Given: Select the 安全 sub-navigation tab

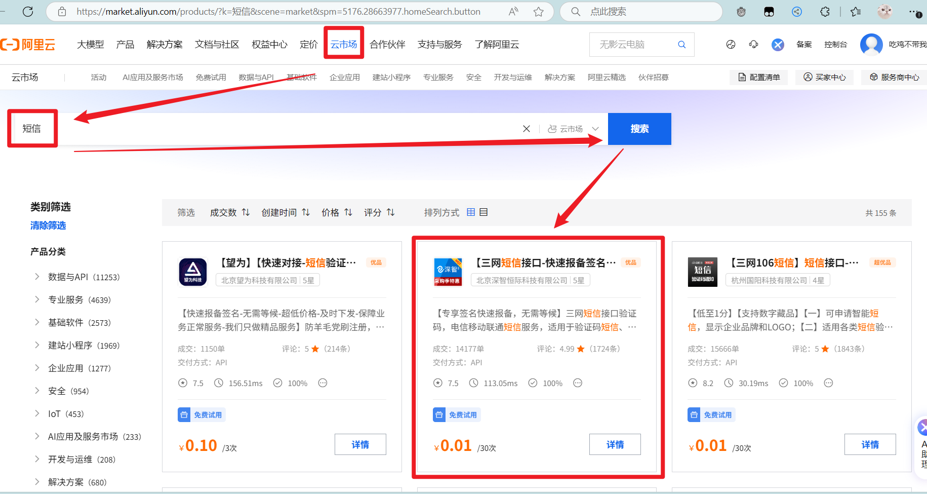Looking at the screenshot, I should pyautogui.click(x=474, y=78).
